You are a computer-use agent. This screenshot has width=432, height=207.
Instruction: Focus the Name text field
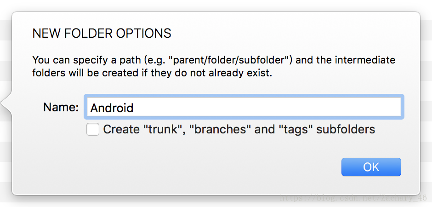[x=244, y=107]
